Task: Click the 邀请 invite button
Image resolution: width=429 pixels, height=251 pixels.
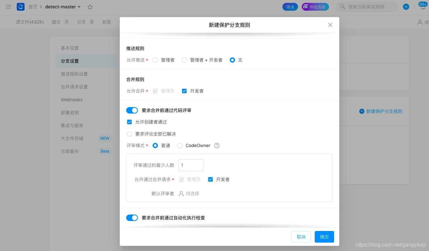Action: pos(290,6)
